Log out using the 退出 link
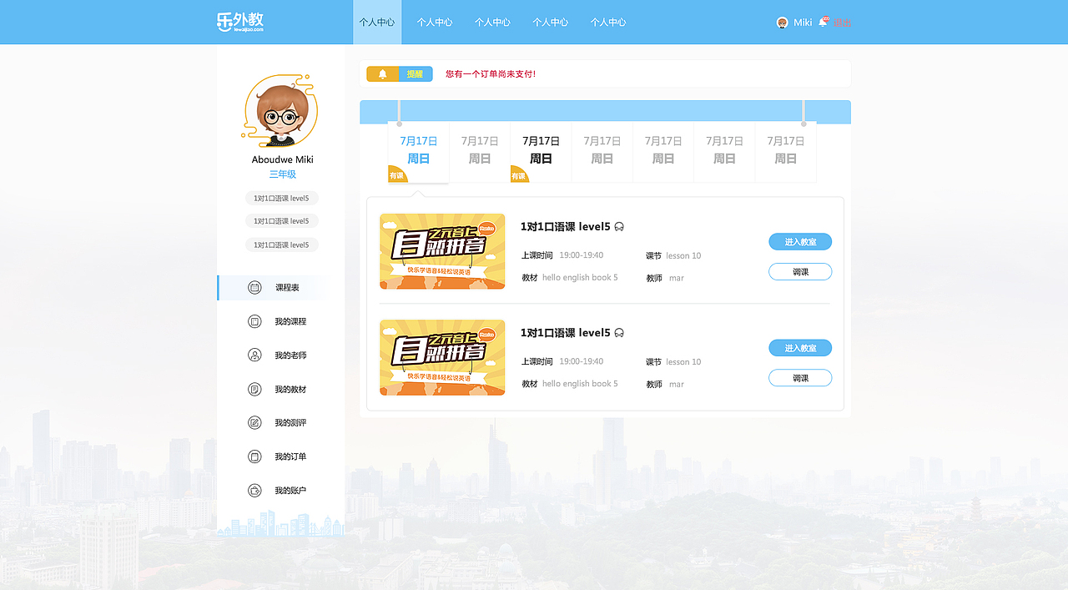The image size is (1068, 590). 842,23
